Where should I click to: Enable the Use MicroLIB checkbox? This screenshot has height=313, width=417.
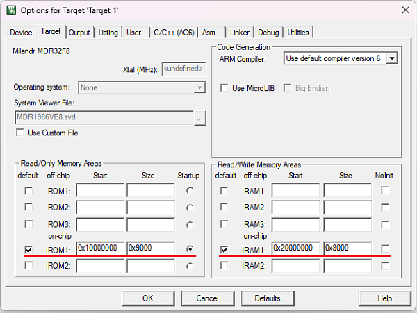pyautogui.click(x=224, y=88)
